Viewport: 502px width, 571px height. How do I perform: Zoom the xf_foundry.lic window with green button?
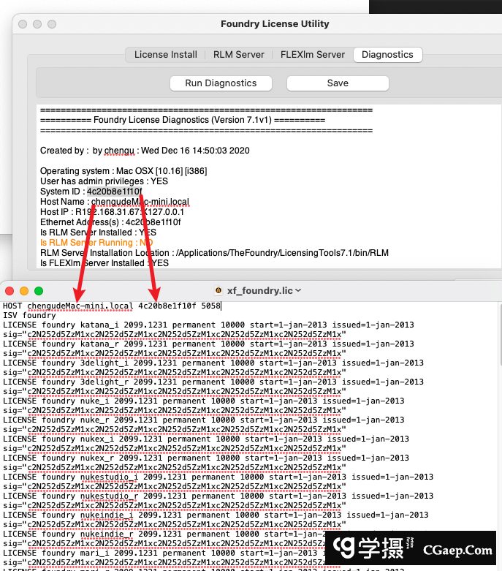[x=39, y=291]
